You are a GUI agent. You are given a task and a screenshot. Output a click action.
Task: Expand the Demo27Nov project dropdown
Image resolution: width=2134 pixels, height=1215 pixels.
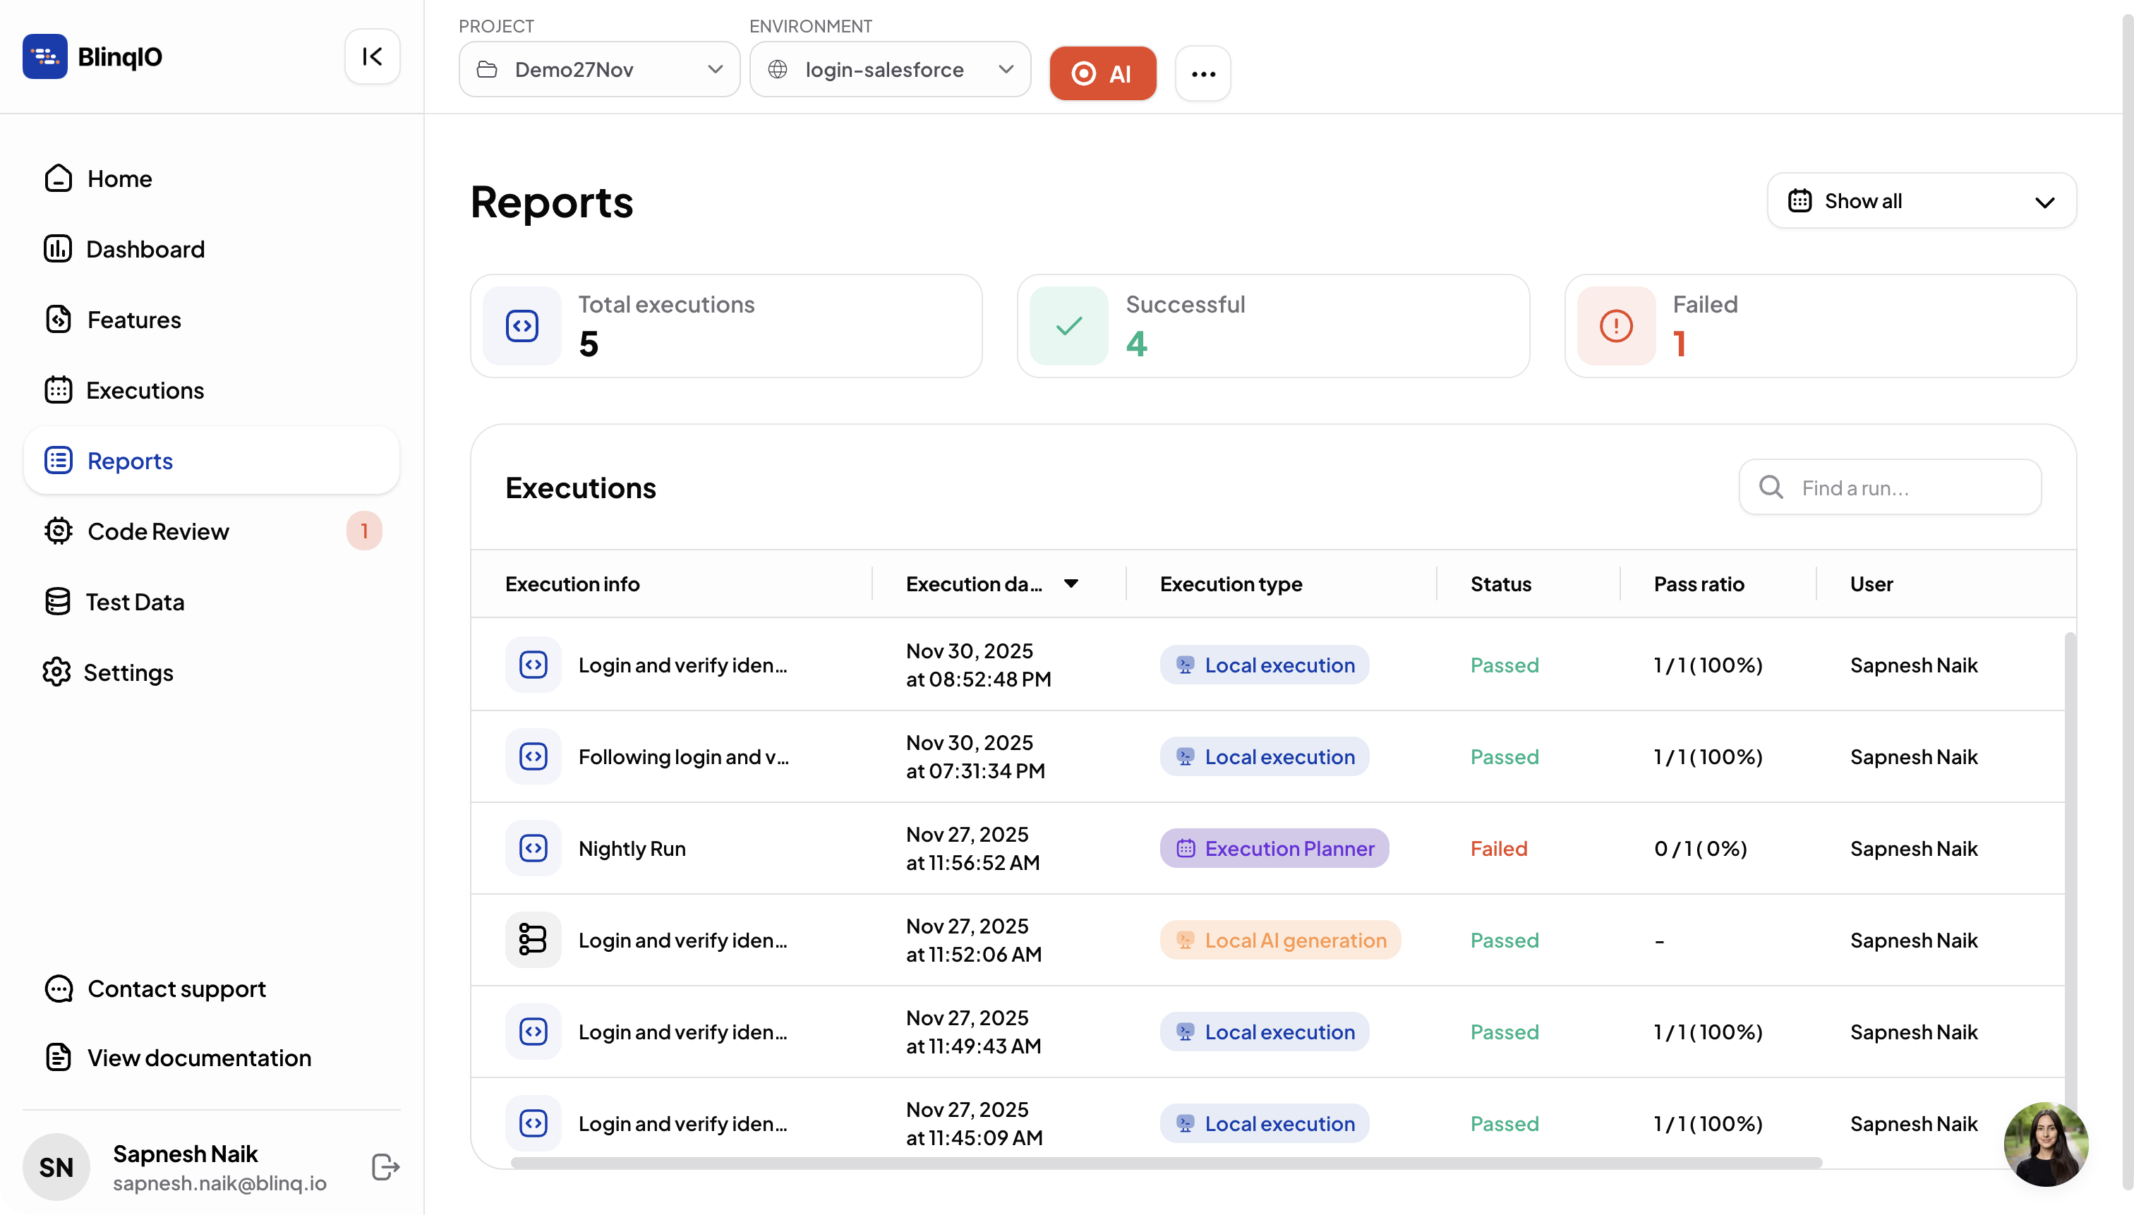tap(599, 70)
